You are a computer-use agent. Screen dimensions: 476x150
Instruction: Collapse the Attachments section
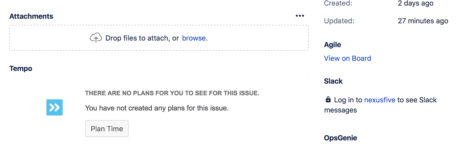pyautogui.click(x=31, y=16)
